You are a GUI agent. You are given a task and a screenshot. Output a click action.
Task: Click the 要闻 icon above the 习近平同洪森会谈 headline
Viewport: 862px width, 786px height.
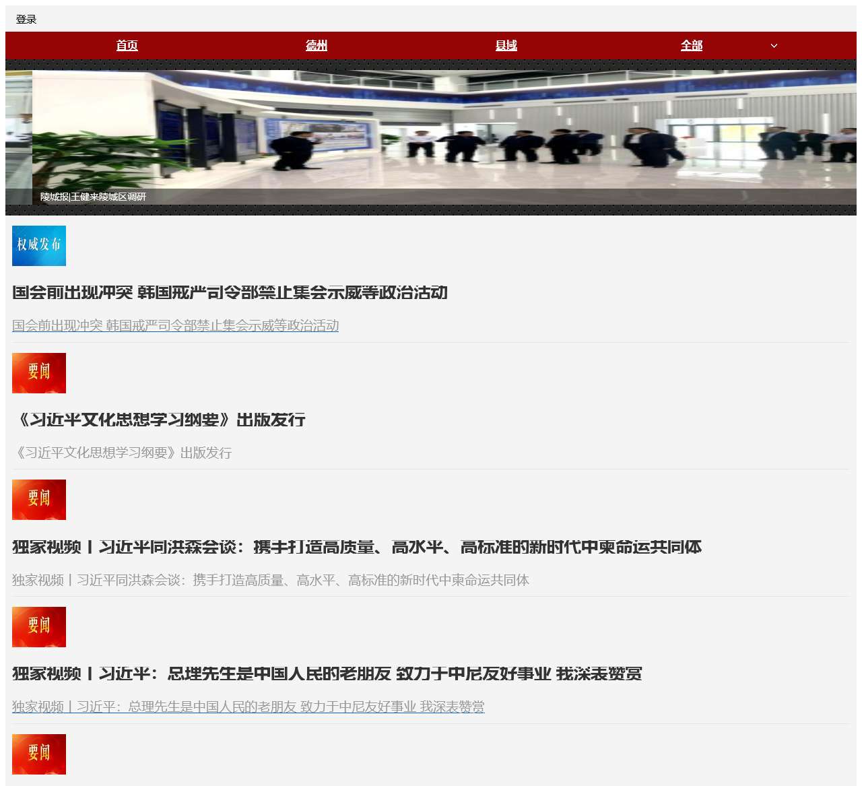click(x=39, y=500)
